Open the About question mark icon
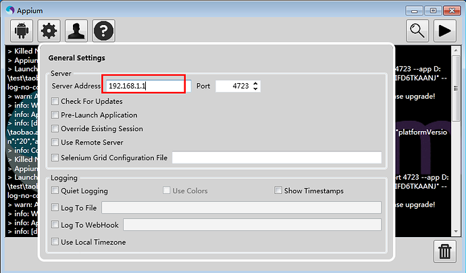 tap(103, 30)
